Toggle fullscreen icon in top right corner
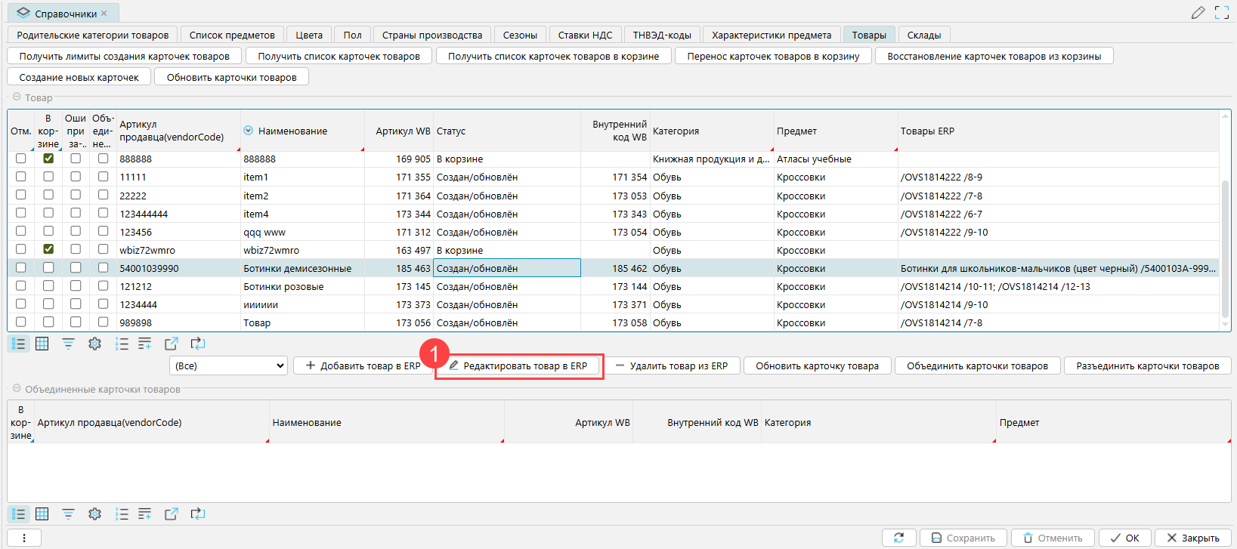Image resolution: width=1237 pixels, height=549 pixels. [1221, 13]
